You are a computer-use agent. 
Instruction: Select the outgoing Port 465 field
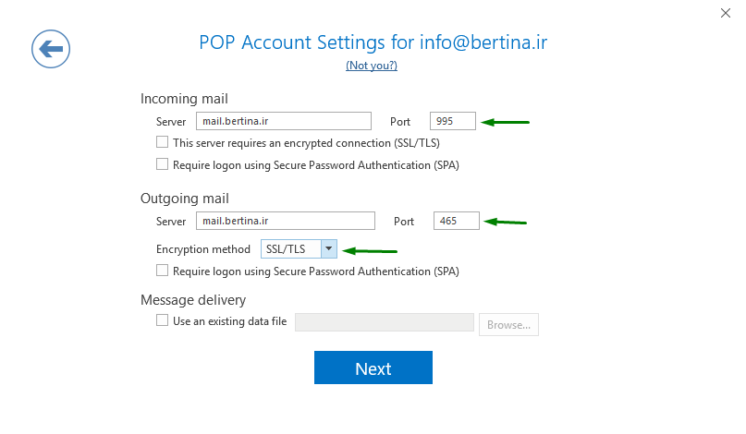coord(457,221)
